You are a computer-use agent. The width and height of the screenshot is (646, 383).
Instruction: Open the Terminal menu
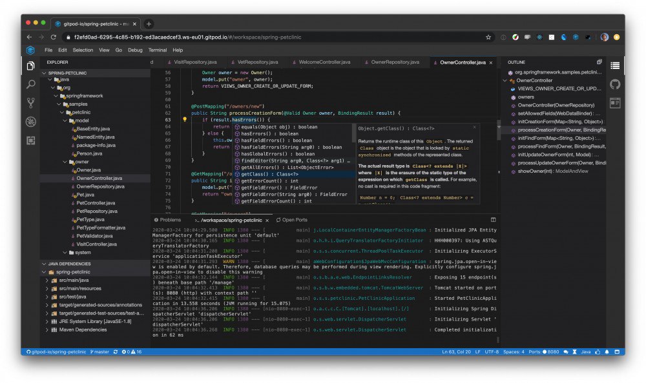click(158, 50)
